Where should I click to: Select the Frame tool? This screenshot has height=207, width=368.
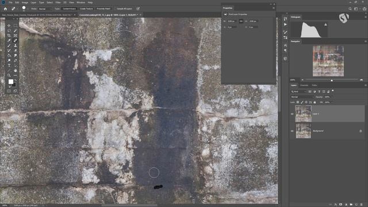click(x=16, y=36)
